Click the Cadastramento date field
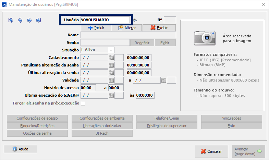 tap(94, 58)
